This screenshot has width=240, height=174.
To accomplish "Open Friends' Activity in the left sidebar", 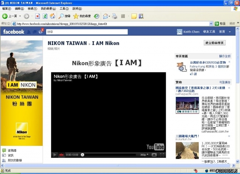I will click(12, 160).
